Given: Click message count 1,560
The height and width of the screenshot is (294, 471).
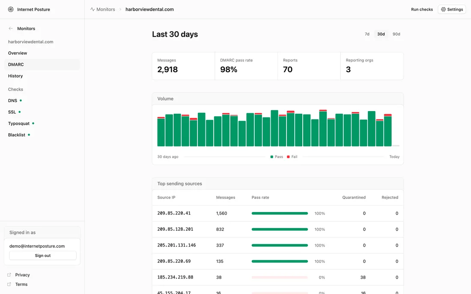Looking at the screenshot, I should tap(222, 213).
